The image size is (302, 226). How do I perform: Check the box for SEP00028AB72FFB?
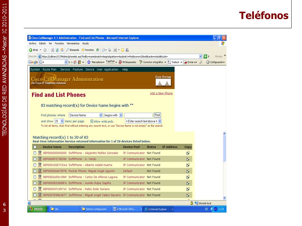pyautogui.click(x=35, y=171)
